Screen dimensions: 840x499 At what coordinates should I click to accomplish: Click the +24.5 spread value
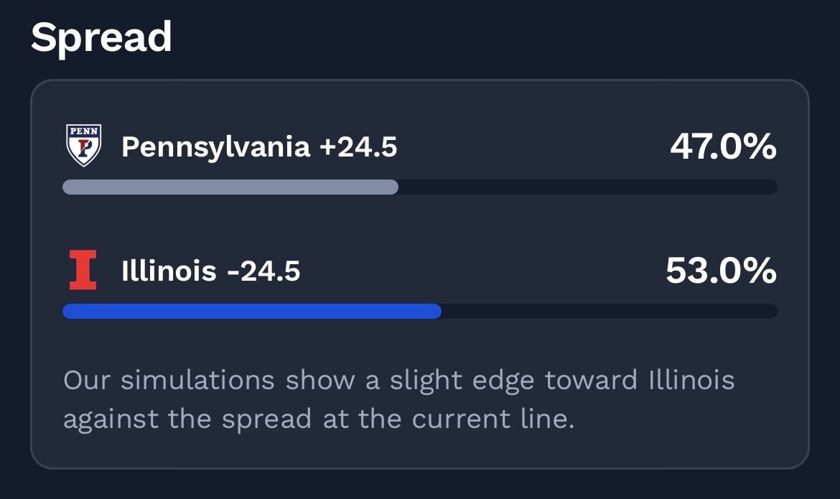click(358, 147)
